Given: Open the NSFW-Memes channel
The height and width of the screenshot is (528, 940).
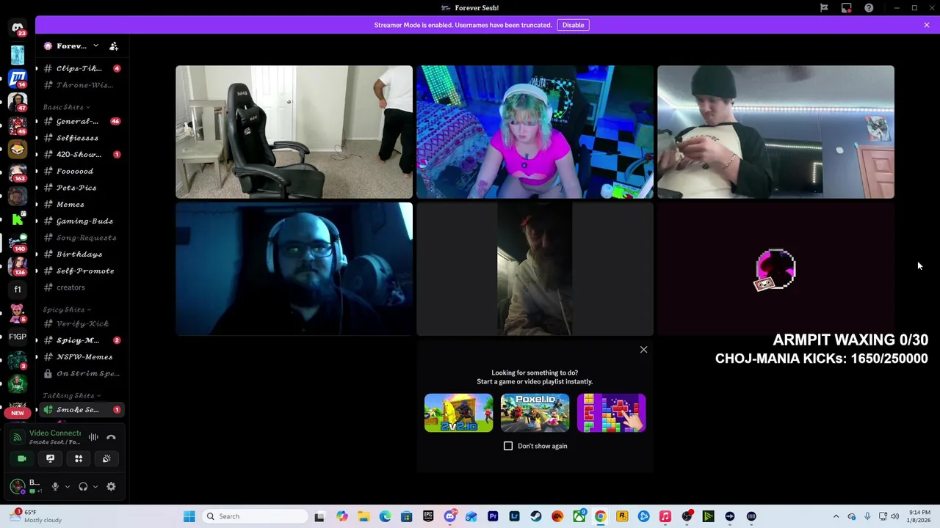Looking at the screenshot, I should pos(81,357).
